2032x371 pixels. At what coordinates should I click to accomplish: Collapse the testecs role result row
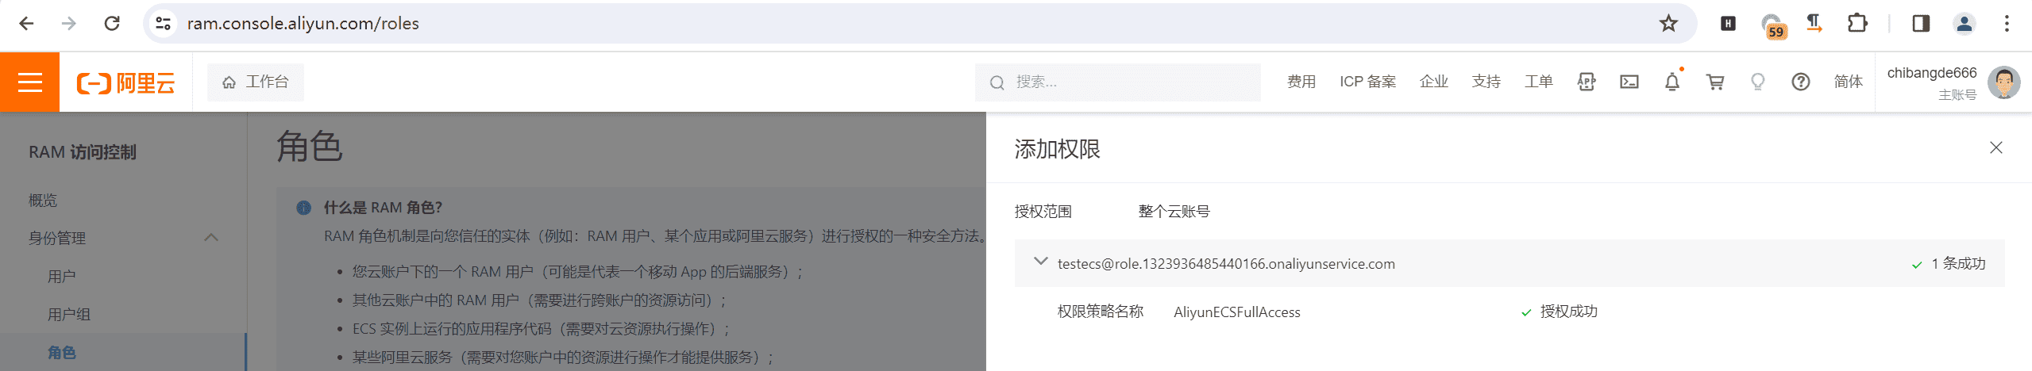click(x=1040, y=262)
